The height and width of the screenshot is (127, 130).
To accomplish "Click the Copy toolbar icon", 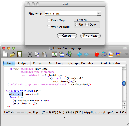I will 37,54.
